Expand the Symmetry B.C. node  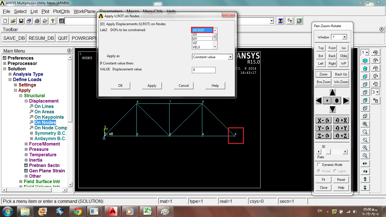[x=32, y=133]
